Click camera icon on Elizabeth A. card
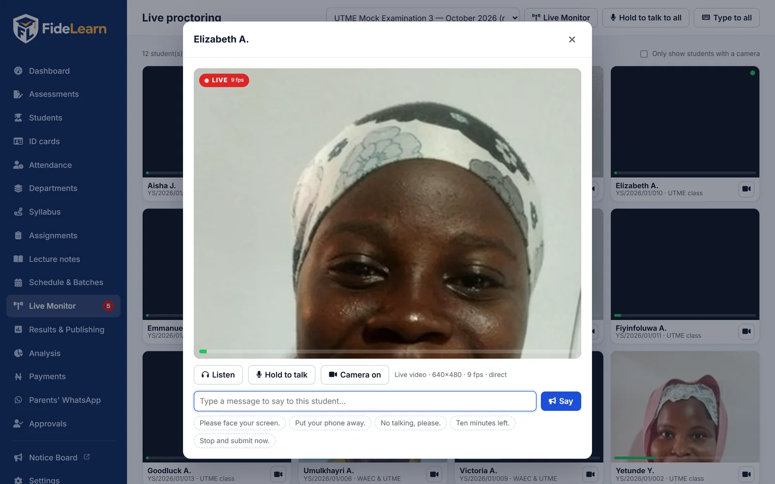The width and height of the screenshot is (775, 484). (x=746, y=189)
